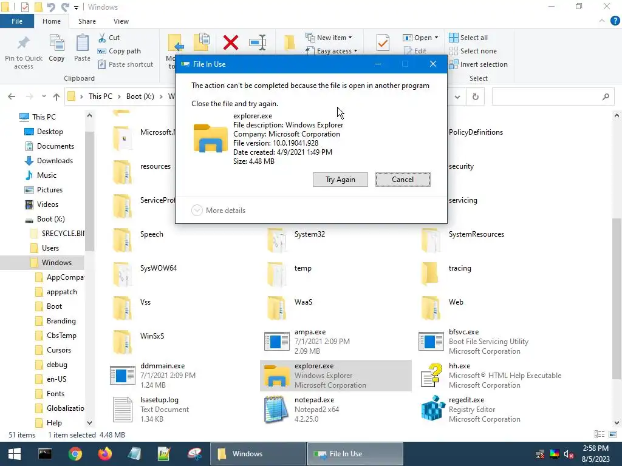The image size is (622, 466).
Task: Click the Copy icon in Clipboard group
Action: coord(56,43)
